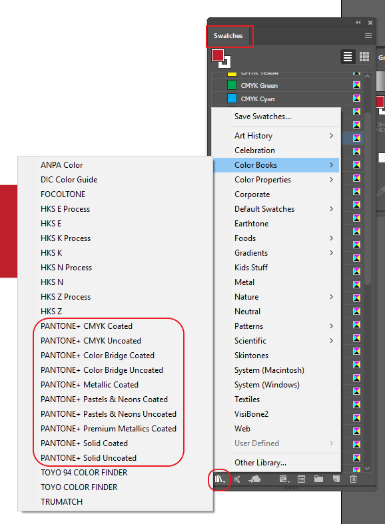
Task: Open the VisiBone2 swatch library
Action: coord(276,414)
